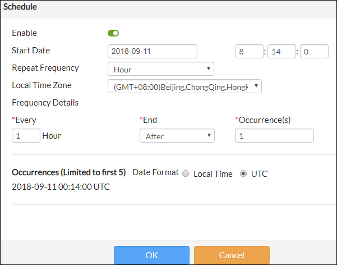Open the Repeat Frequency dropdown
337x265 pixels.
click(160, 69)
